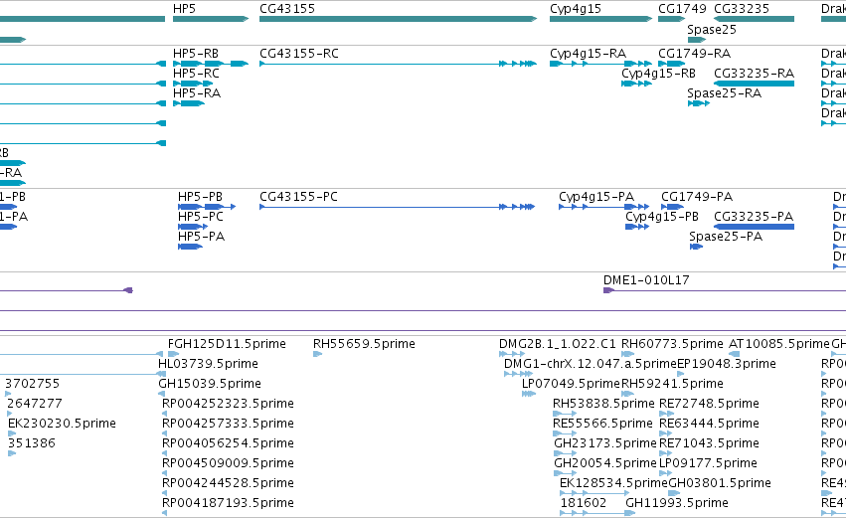
Task: Click the CG1749 gene label
Action: 682,9
